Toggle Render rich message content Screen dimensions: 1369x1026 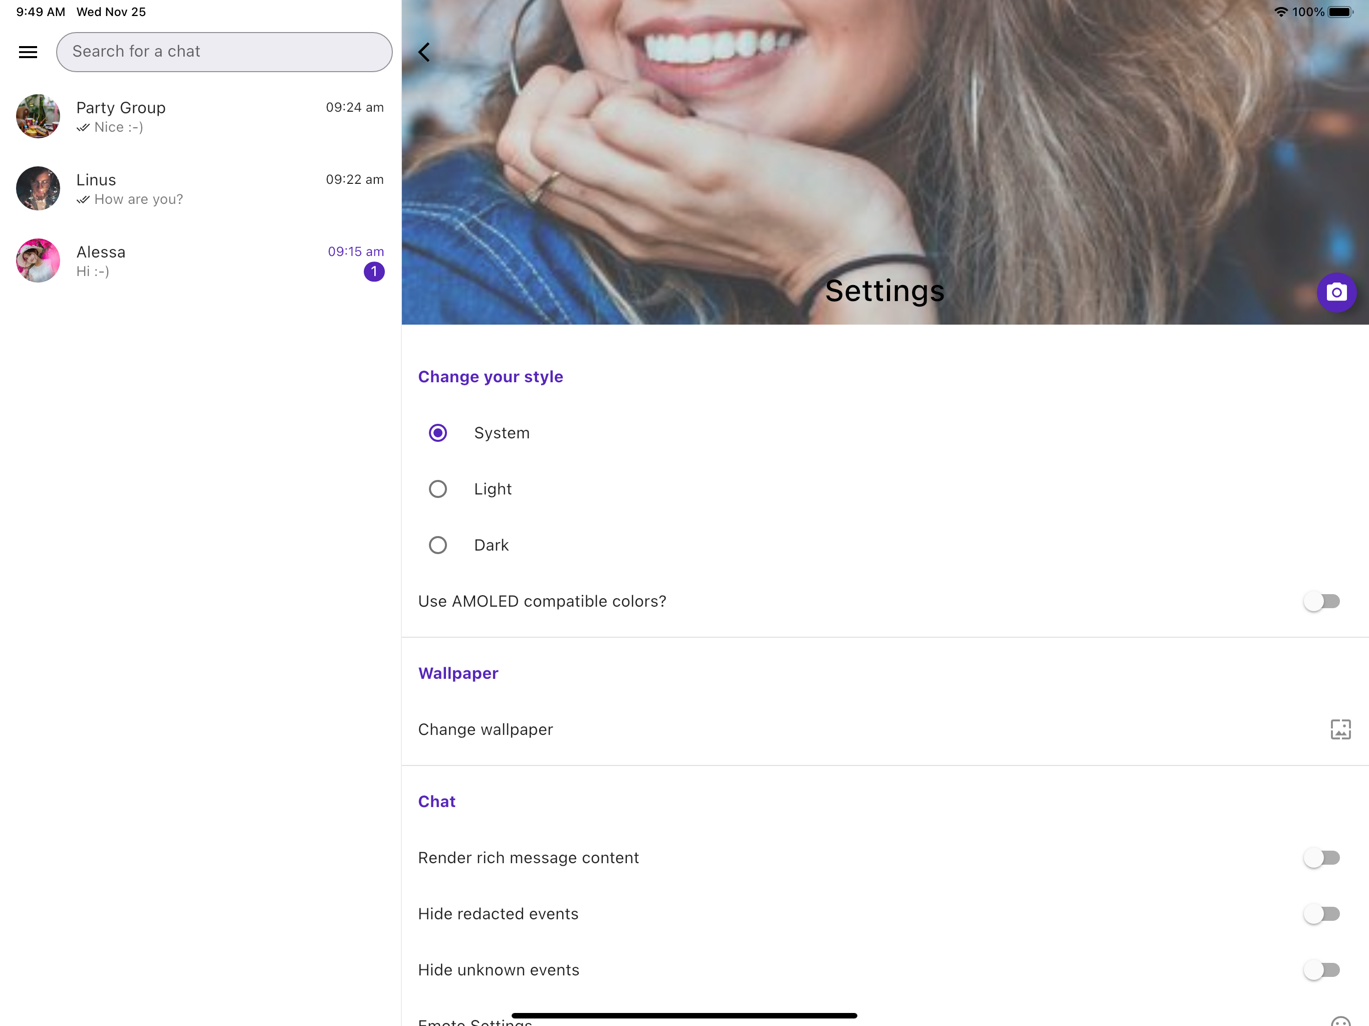pos(1321,858)
